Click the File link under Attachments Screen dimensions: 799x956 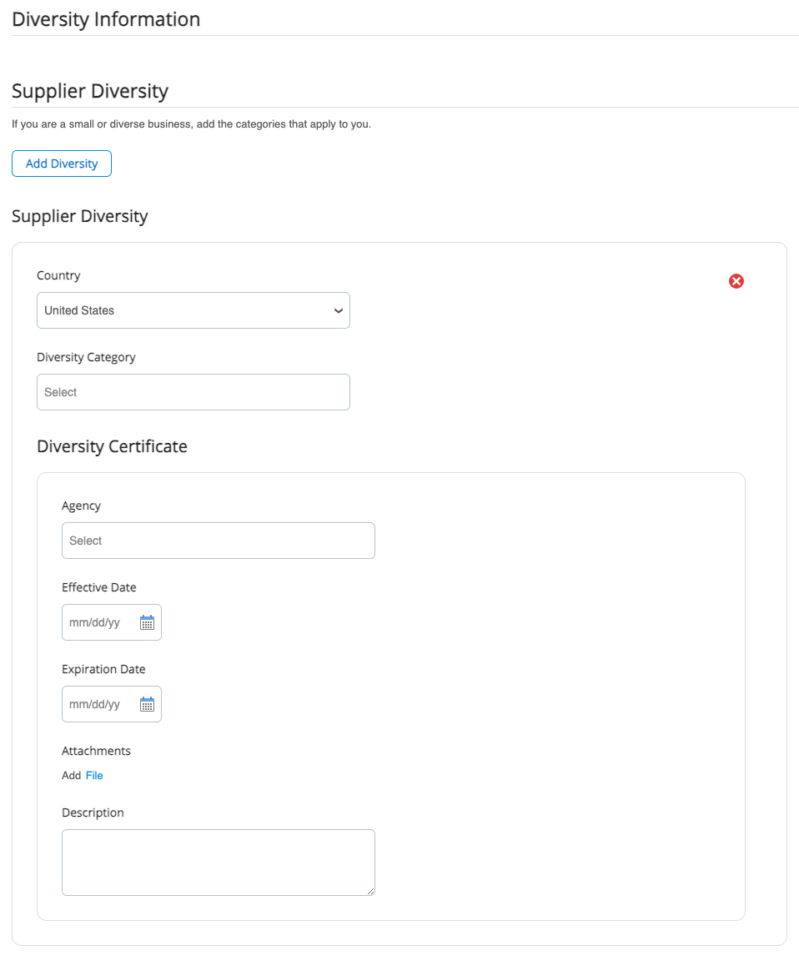pos(94,776)
